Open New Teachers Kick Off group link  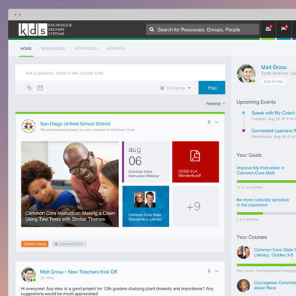(x=92, y=272)
